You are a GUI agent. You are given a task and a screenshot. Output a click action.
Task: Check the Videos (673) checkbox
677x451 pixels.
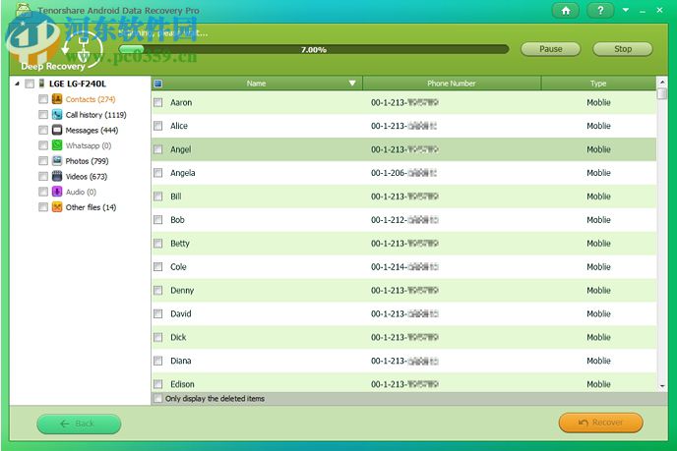[x=43, y=176]
